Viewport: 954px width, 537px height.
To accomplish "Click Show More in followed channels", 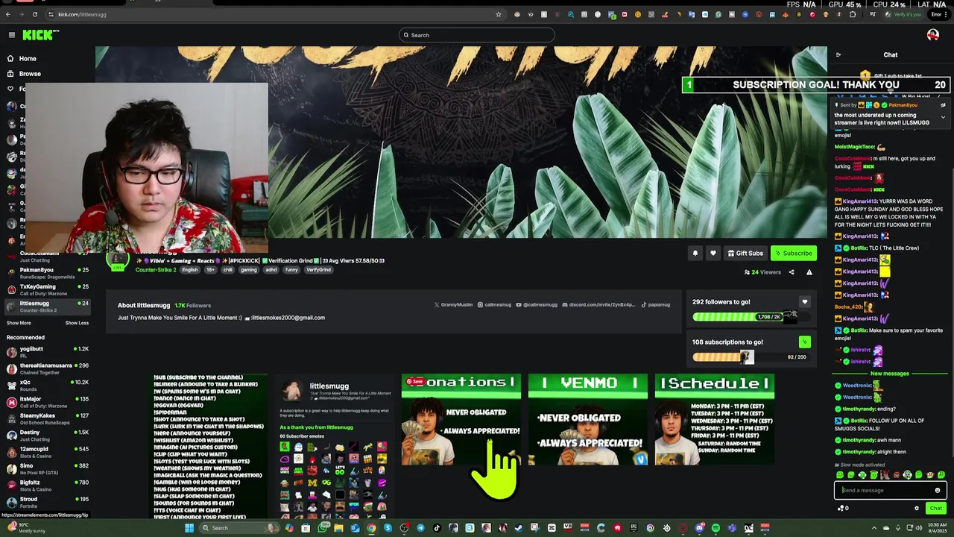I will click(19, 323).
